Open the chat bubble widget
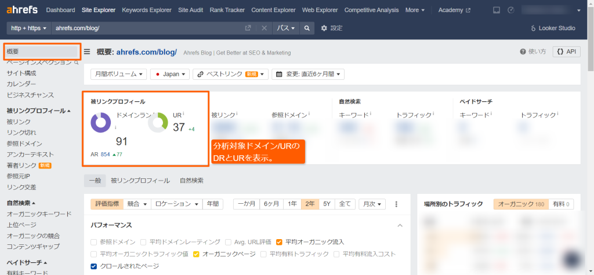The width and height of the screenshot is (594, 275). (573, 260)
